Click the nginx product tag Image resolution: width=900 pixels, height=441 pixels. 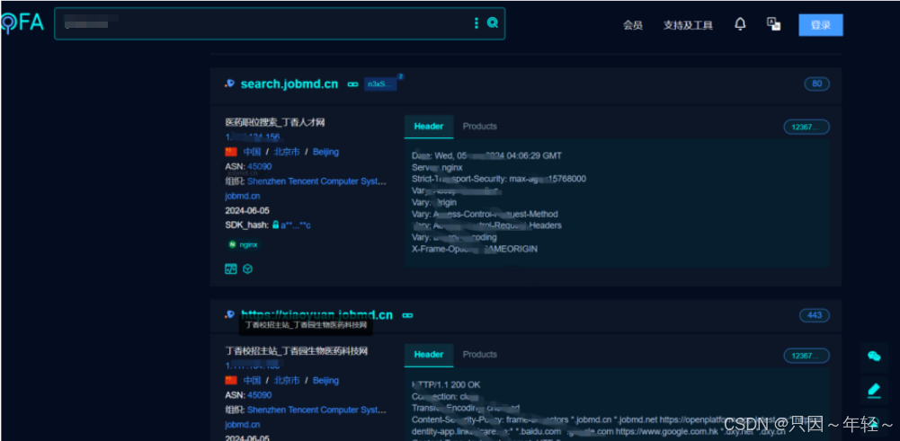(244, 245)
